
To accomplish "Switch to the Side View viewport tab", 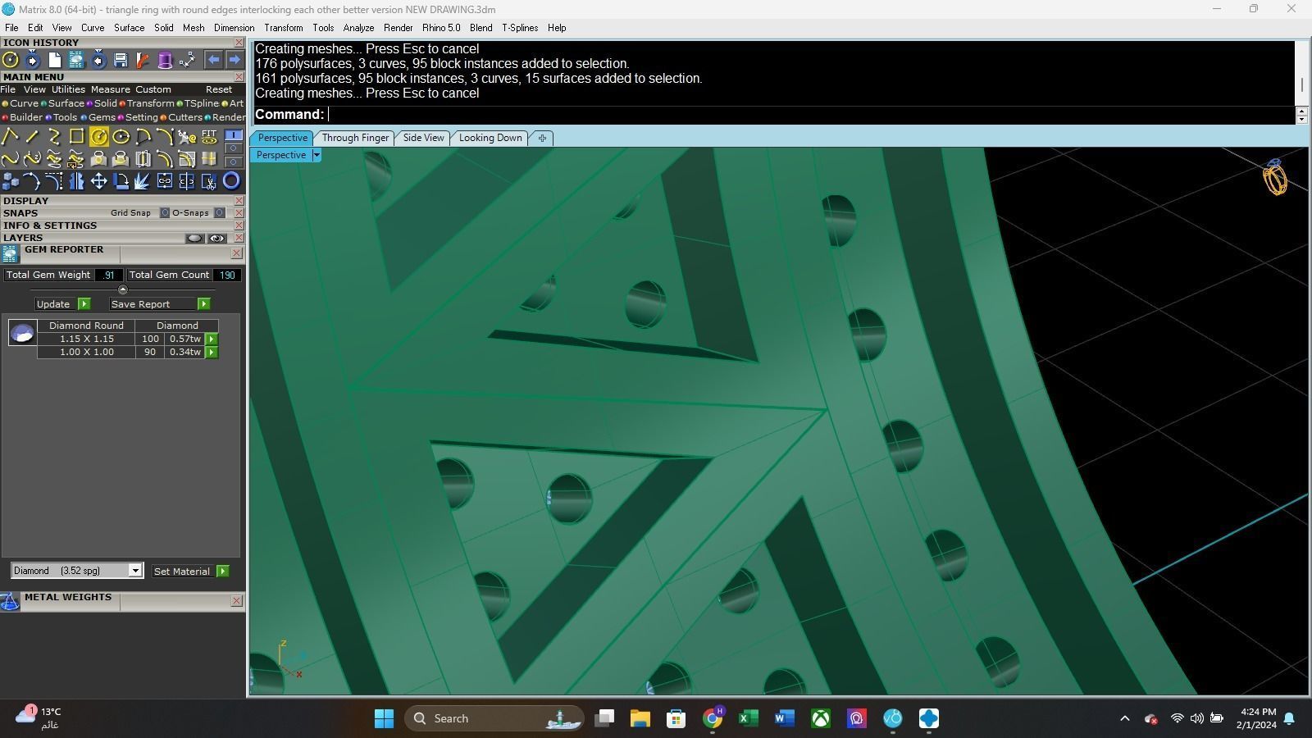I will (423, 138).
